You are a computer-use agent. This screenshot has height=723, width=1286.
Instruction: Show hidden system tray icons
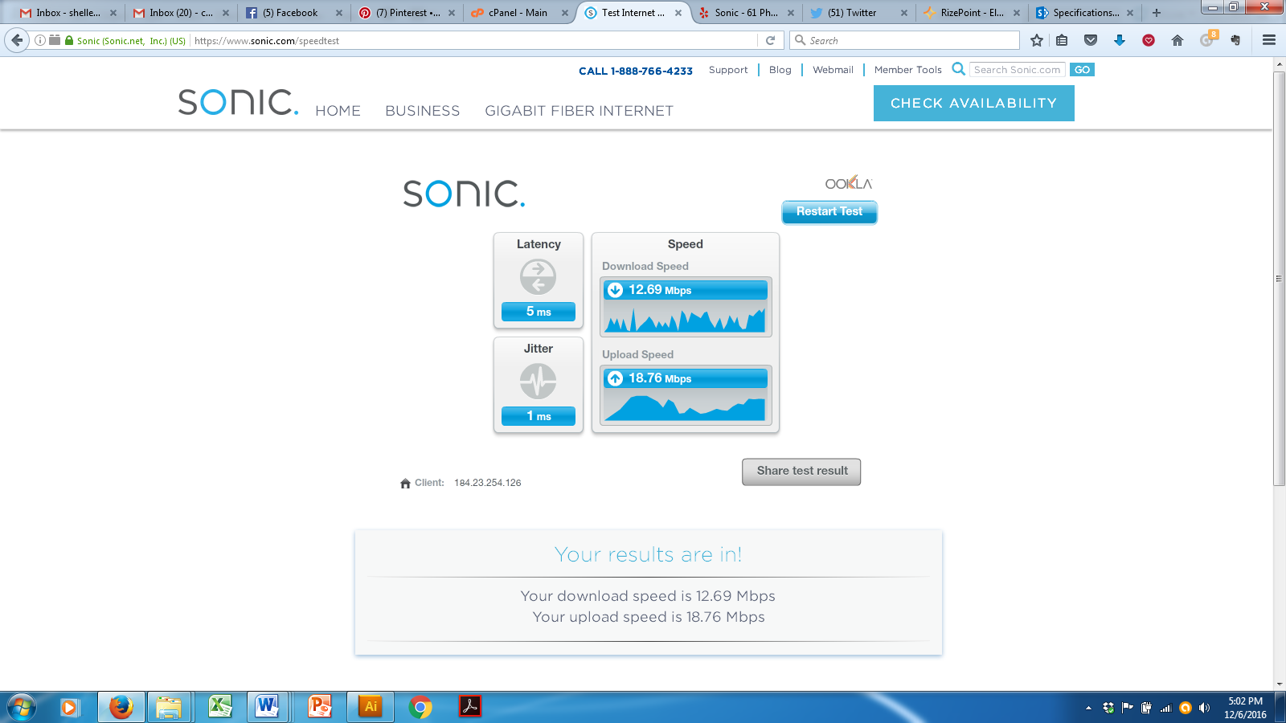pyautogui.click(x=1088, y=708)
